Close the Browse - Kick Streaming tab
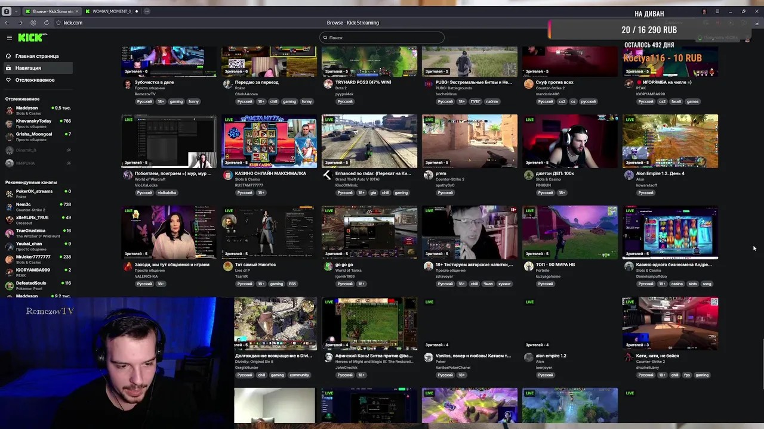Image resolution: width=764 pixels, height=429 pixels. click(x=78, y=11)
